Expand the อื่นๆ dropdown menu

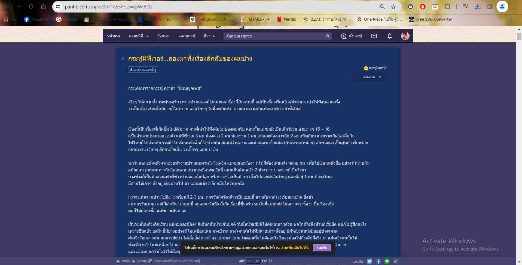(209, 36)
